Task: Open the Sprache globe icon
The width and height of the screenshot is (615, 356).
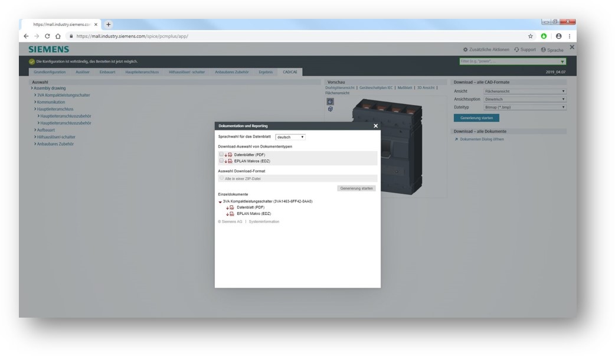Action: (x=543, y=50)
